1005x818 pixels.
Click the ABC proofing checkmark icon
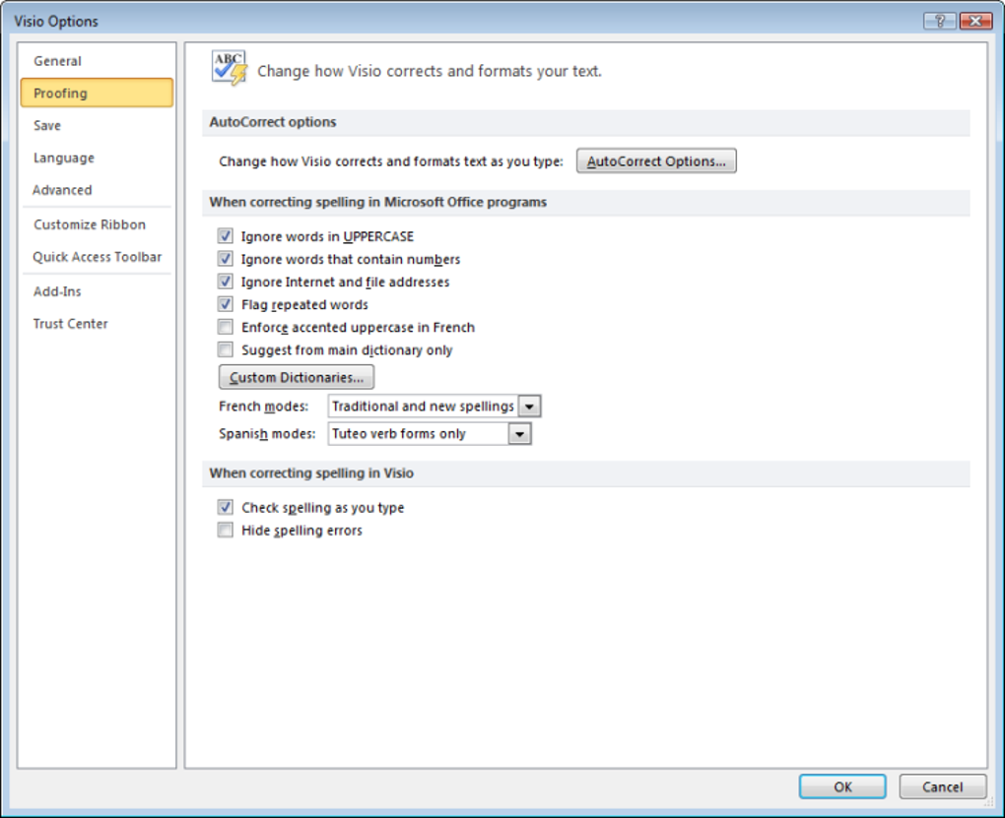[x=229, y=68]
